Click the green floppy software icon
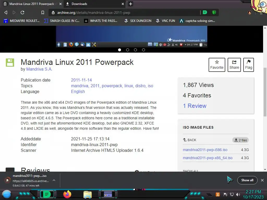This screenshot has width=267, height=200. [10, 63]
